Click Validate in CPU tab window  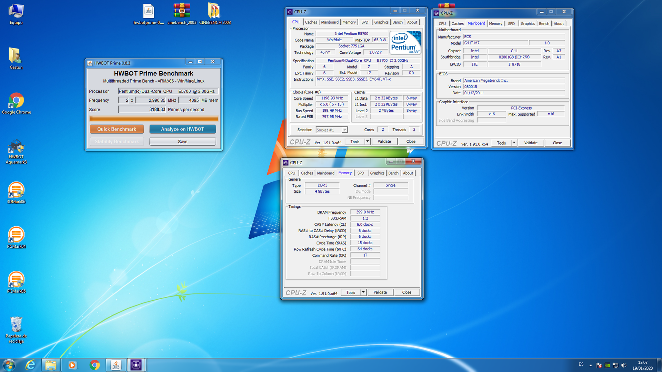click(x=384, y=141)
